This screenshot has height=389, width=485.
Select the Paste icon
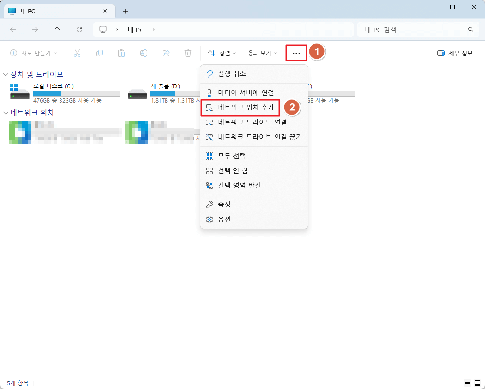[x=122, y=53]
